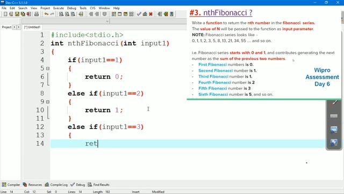
Task: Click the third magnifier search icon
Action: click(73, 14)
